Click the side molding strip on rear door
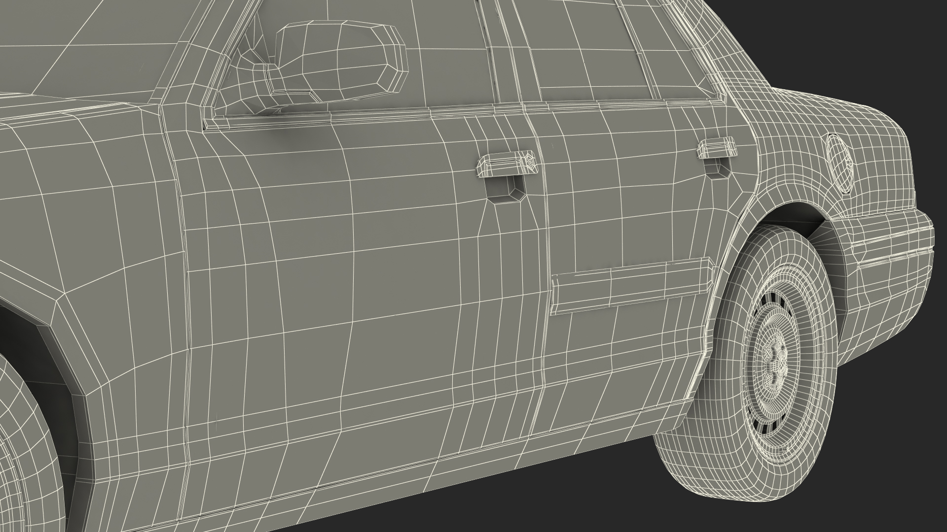947x532 pixels. pos(631,285)
